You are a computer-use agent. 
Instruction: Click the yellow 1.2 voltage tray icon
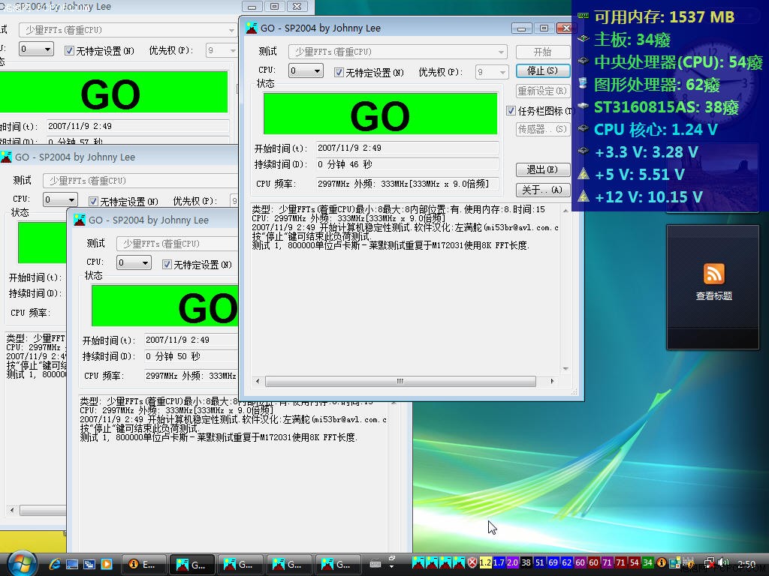click(485, 562)
